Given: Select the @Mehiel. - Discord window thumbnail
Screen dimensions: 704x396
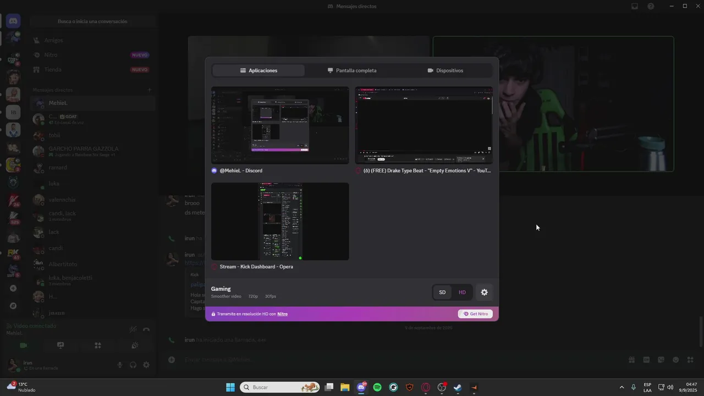Looking at the screenshot, I should click(280, 125).
